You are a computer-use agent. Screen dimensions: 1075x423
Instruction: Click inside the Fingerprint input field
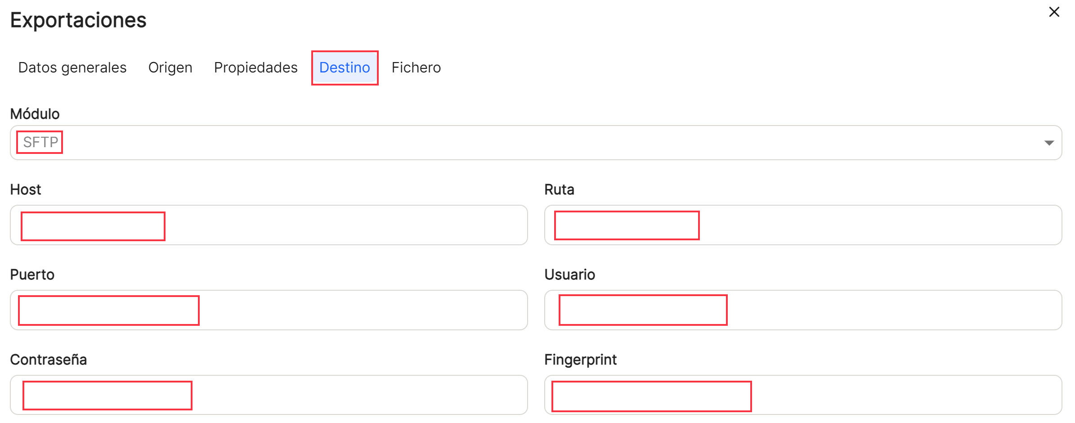[803, 395]
